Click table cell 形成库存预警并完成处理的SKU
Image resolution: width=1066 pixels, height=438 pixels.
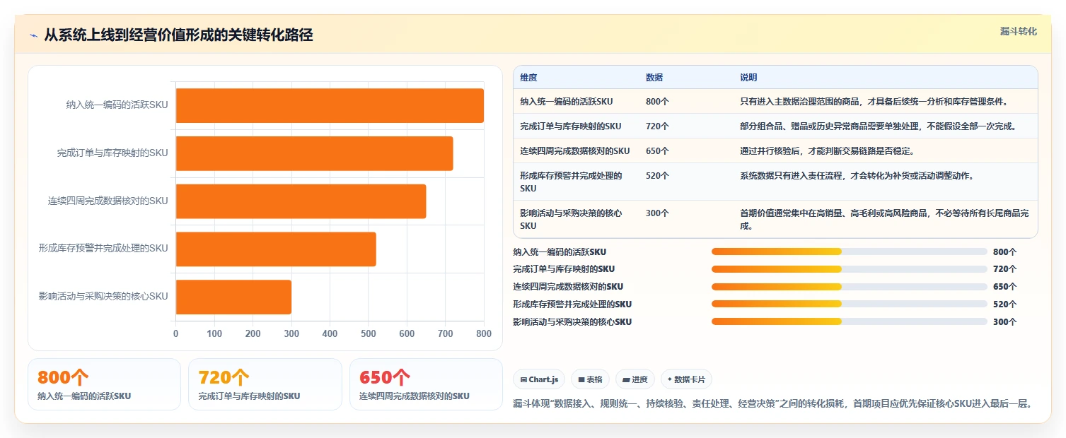click(572, 182)
